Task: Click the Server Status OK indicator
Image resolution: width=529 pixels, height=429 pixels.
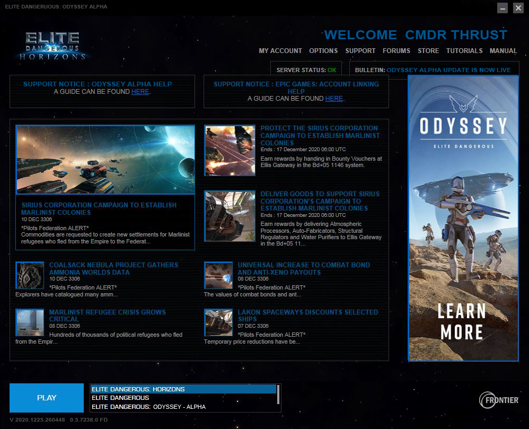Action: pos(306,70)
